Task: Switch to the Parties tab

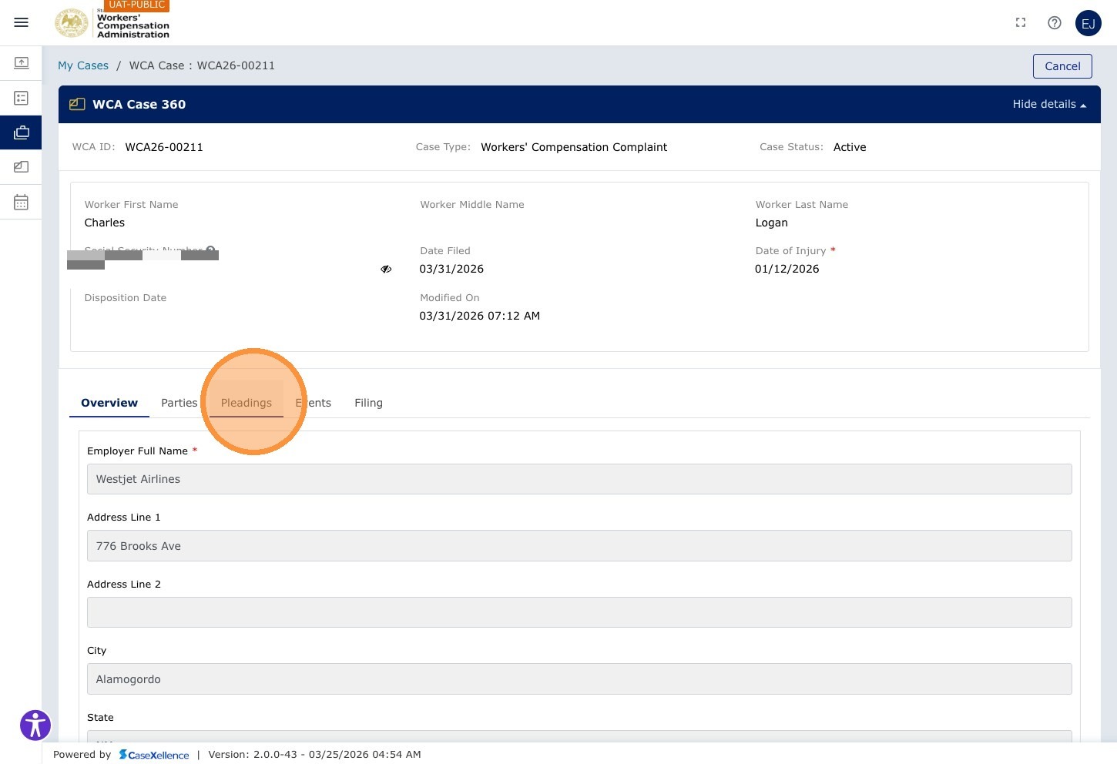Action: [179, 403]
